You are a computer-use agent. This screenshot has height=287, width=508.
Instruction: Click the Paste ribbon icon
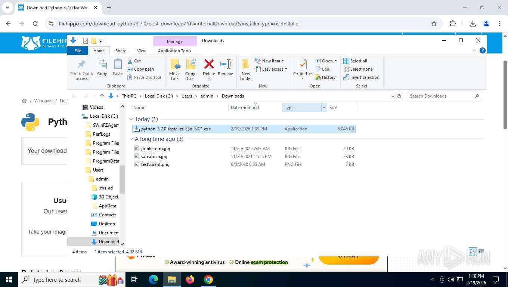(x=118, y=64)
